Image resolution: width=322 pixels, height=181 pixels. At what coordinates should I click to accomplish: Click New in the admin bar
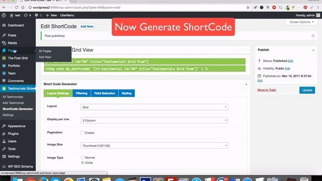51,15
